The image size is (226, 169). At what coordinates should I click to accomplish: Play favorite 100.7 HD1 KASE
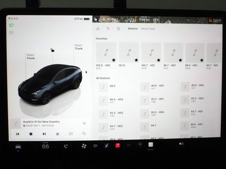pos(151,56)
